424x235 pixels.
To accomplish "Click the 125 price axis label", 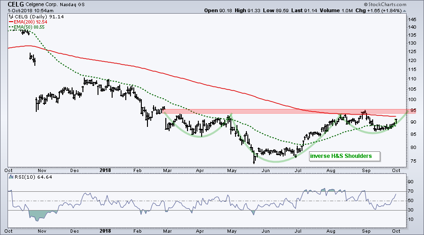I will tap(412, 52).
